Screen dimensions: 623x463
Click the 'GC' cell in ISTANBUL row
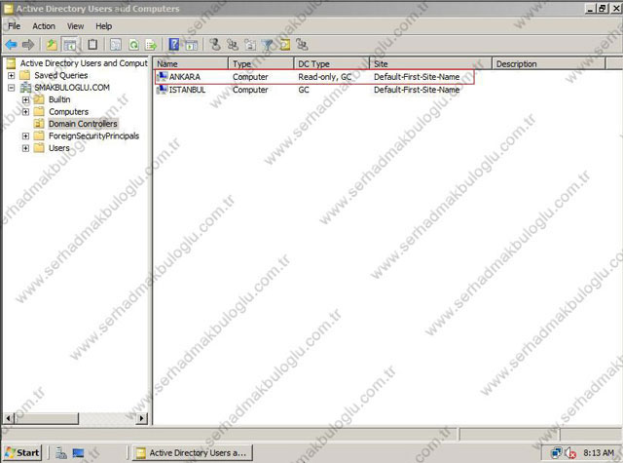pos(304,90)
